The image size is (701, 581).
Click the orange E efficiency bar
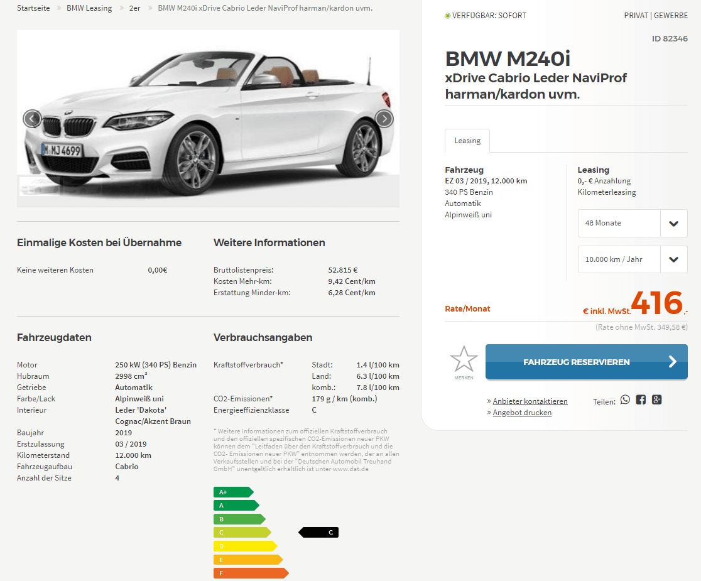tap(248, 560)
